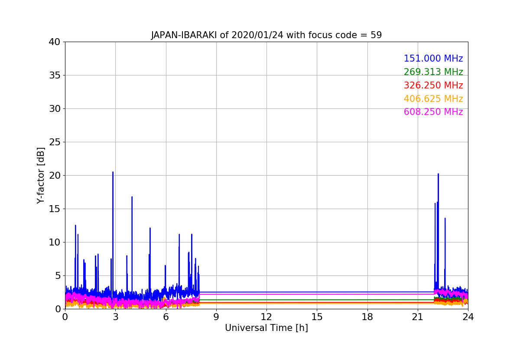520x347 pixels.
Task: Select the 406.625 MHz legend label
Action: (x=433, y=99)
